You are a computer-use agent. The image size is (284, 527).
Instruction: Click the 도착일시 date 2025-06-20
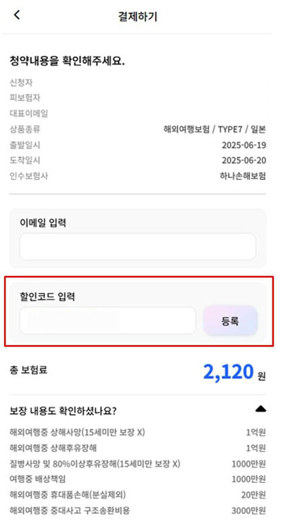243,160
